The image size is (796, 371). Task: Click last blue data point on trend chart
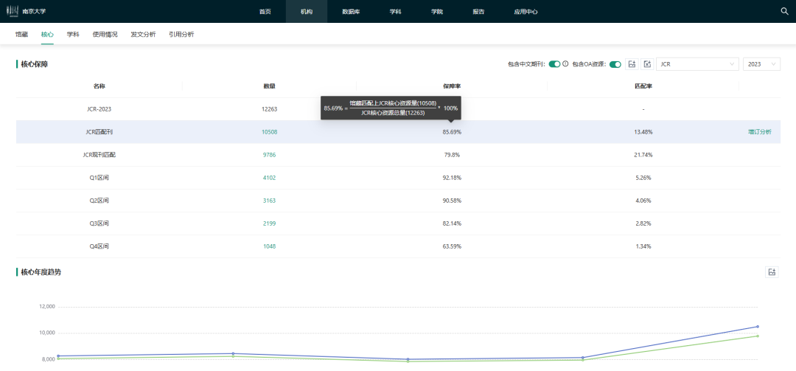[x=757, y=327]
